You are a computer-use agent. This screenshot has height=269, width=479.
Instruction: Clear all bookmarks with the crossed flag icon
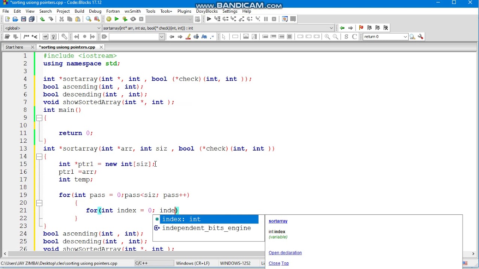pyautogui.click(x=386, y=28)
